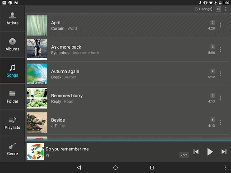Select the song Beside

click(x=58, y=120)
